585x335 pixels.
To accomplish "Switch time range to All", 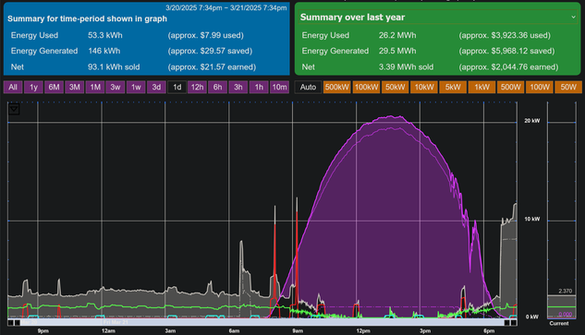I will click(13, 87).
